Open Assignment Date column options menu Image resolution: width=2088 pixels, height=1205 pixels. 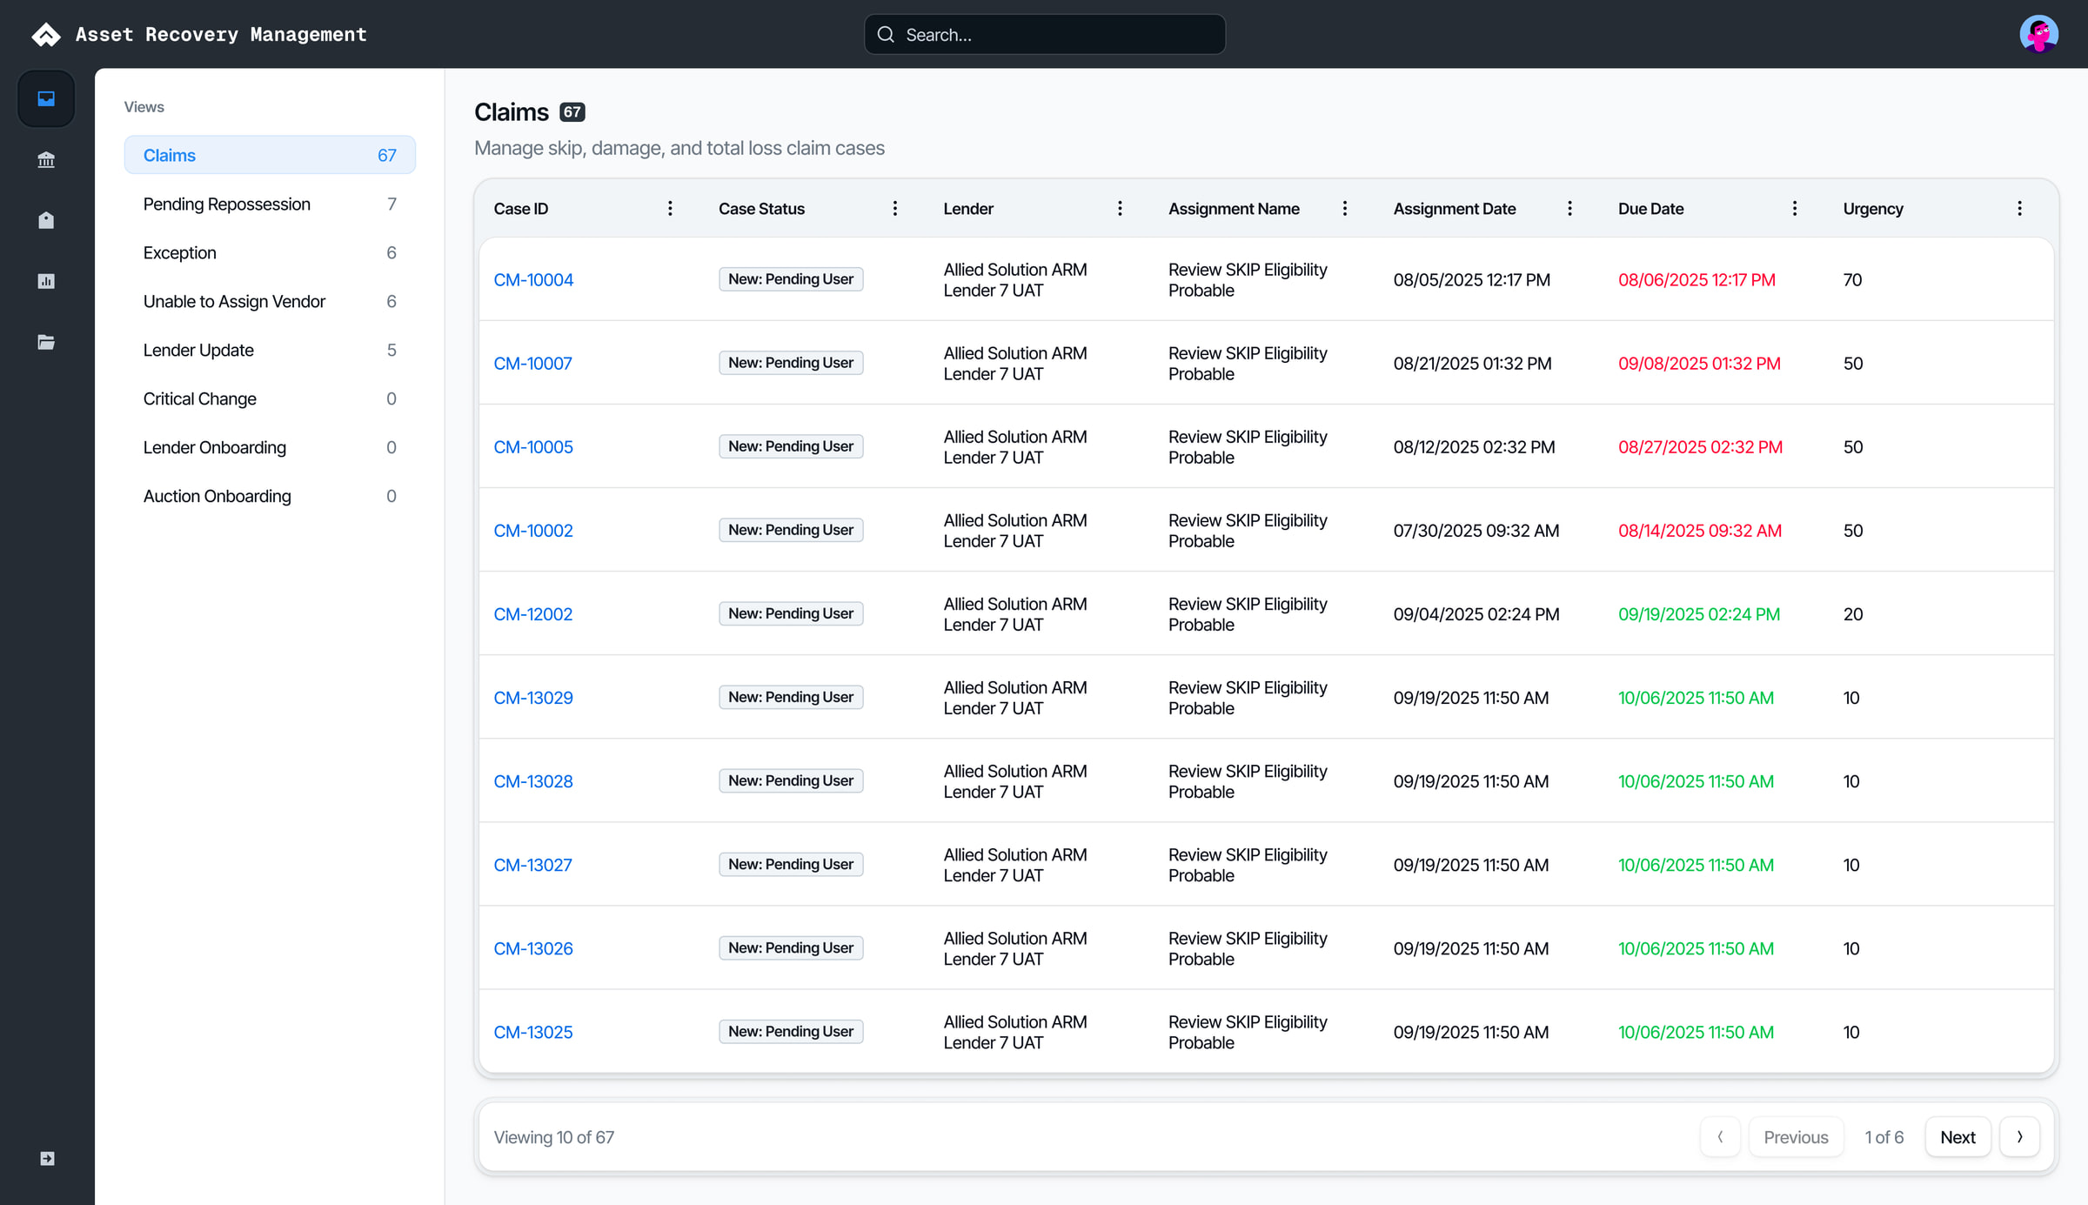tap(1569, 208)
